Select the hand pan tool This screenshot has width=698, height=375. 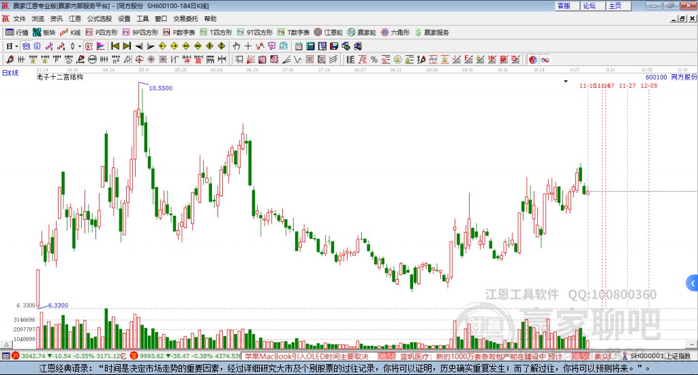[237, 46]
